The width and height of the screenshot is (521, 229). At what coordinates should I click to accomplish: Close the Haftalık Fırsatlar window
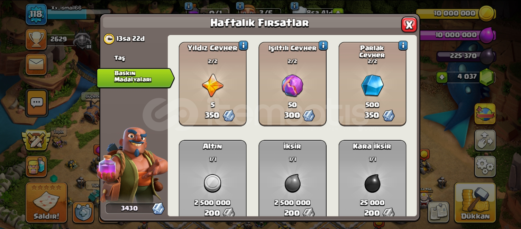pyautogui.click(x=409, y=25)
